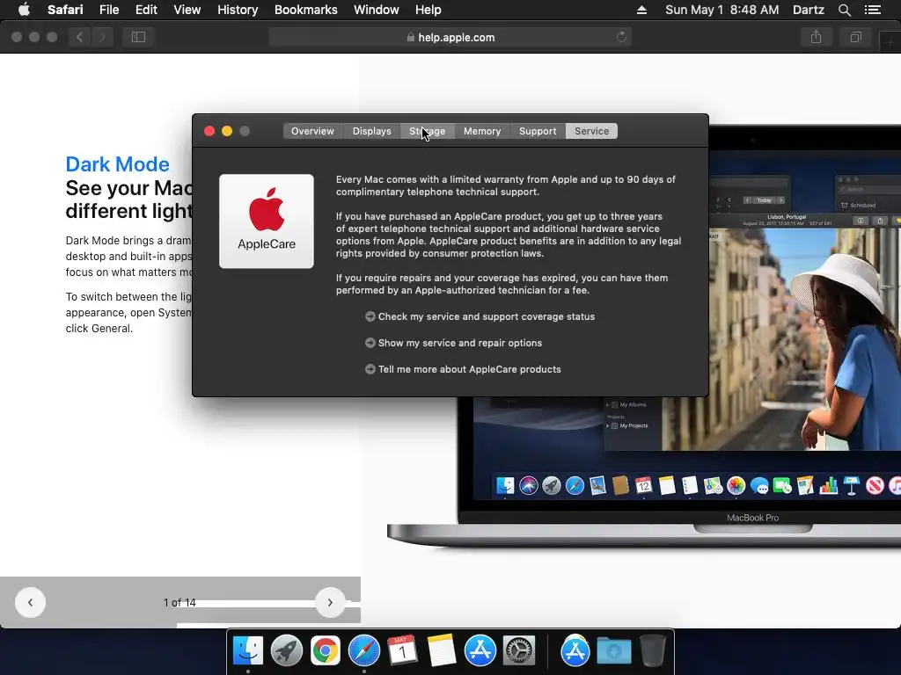Show my service and repair options

459,344
